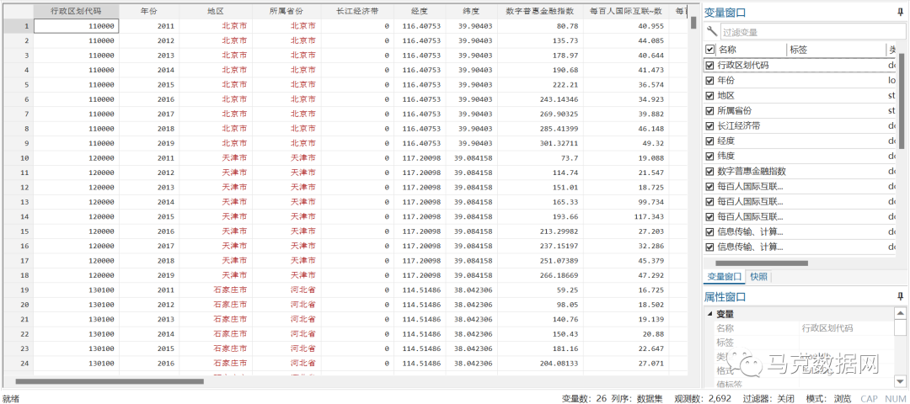Uncheck the 行政区划代码 variable checkbox

pyautogui.click(x=709, y=66)
